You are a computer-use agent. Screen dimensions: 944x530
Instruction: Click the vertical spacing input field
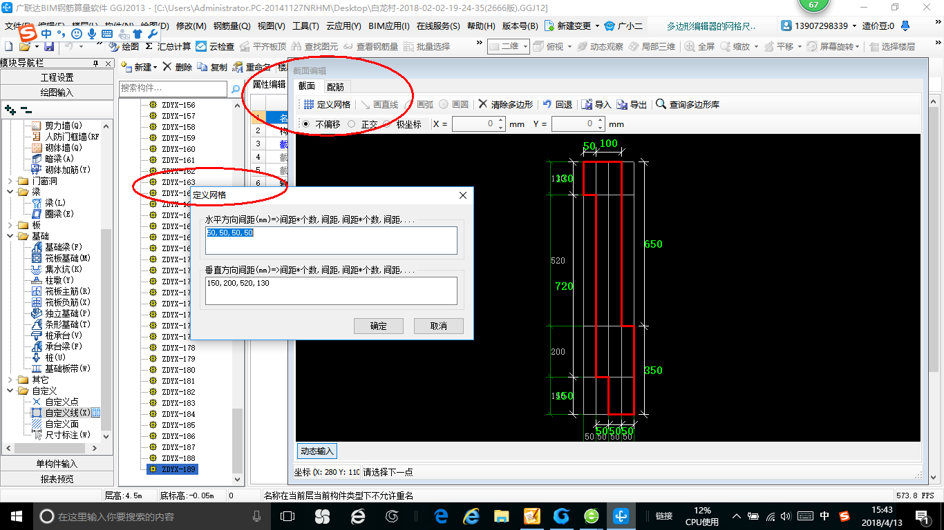click(331, 291)
